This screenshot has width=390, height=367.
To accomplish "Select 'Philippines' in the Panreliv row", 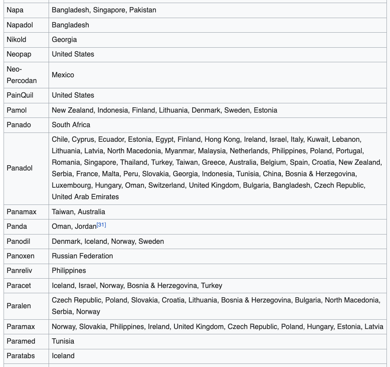I will pyautogui.click(x=68, y=271).
